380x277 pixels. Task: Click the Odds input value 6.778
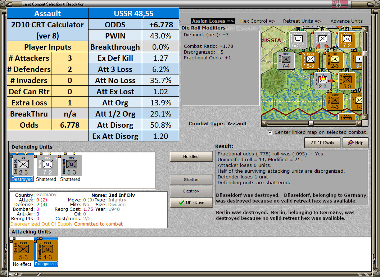coord(69,125)
